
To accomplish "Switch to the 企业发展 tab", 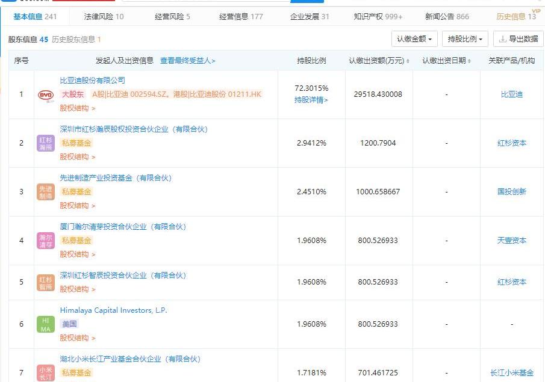I will (310, 16).
